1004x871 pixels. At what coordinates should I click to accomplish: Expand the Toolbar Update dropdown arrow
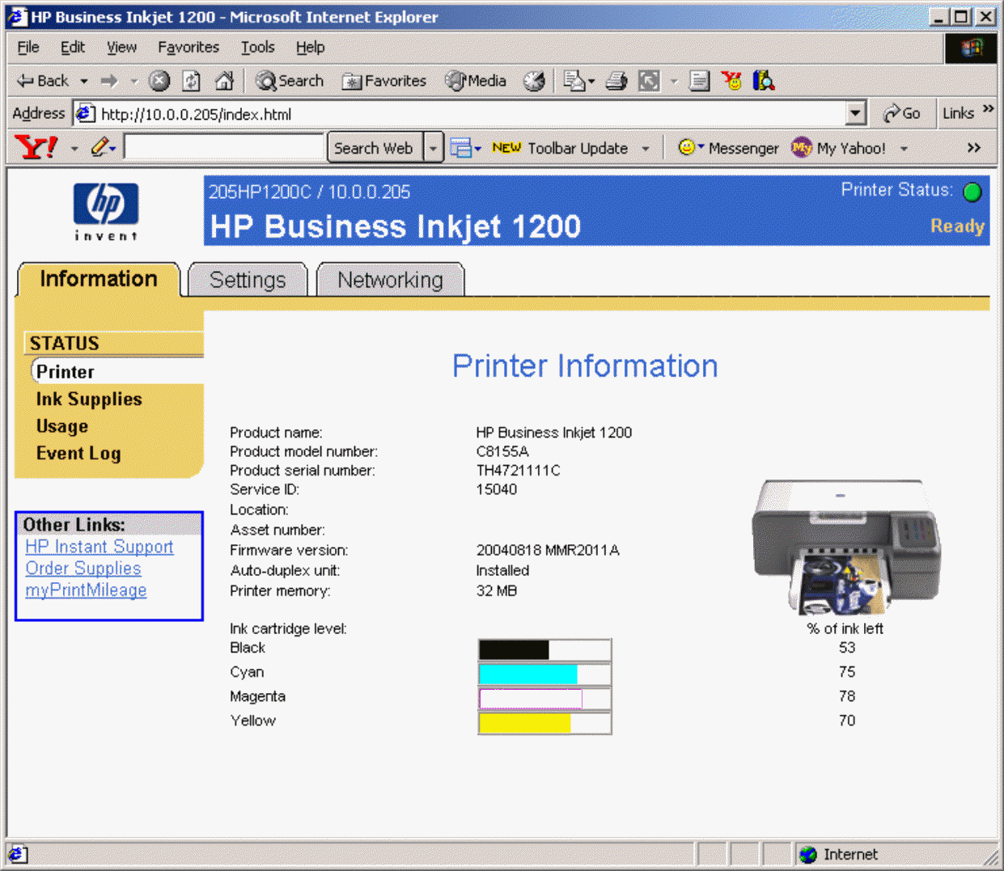click(x=646, y=149)
